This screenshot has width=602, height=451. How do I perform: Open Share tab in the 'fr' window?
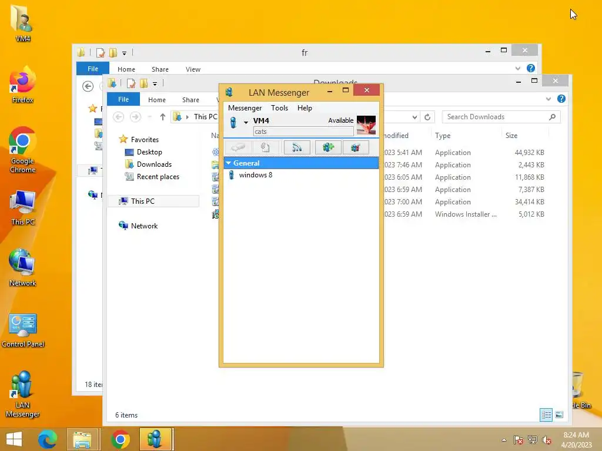160,69
